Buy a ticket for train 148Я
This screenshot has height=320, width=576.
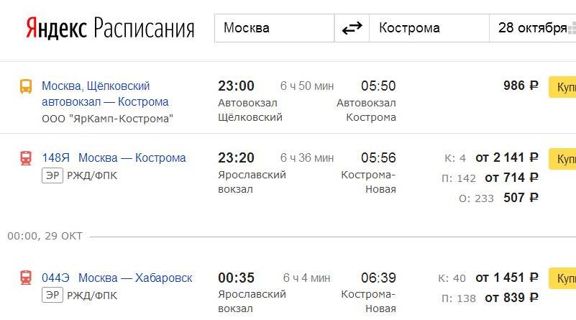click(562, 158)
